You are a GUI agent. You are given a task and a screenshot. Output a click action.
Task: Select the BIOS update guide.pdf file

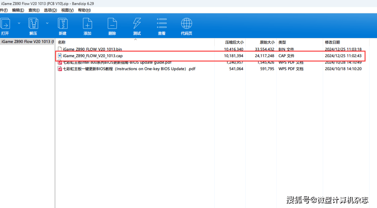pos(117,62)
